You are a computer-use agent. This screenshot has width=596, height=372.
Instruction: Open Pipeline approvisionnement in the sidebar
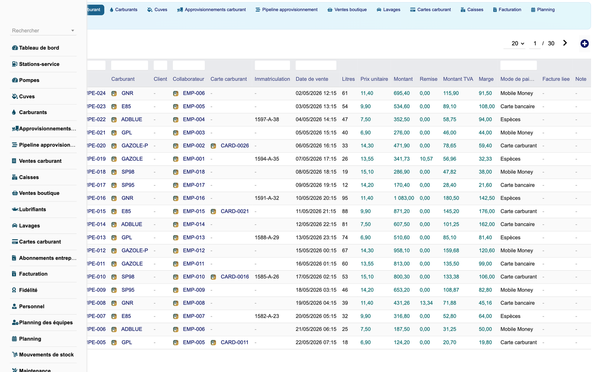(43, 145)
